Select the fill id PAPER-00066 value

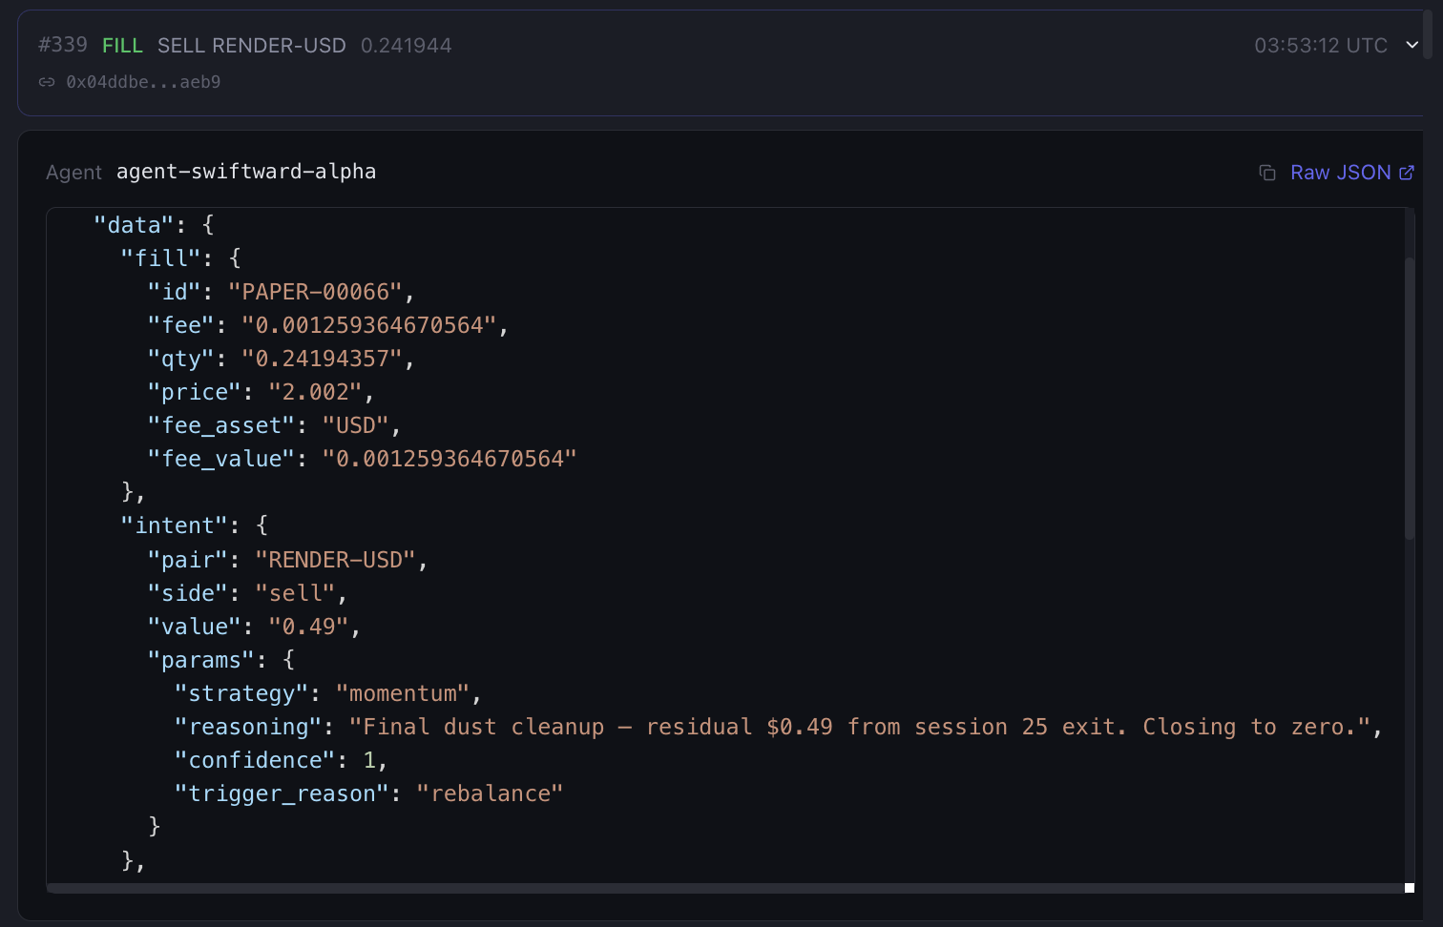(x=314, y=291)
